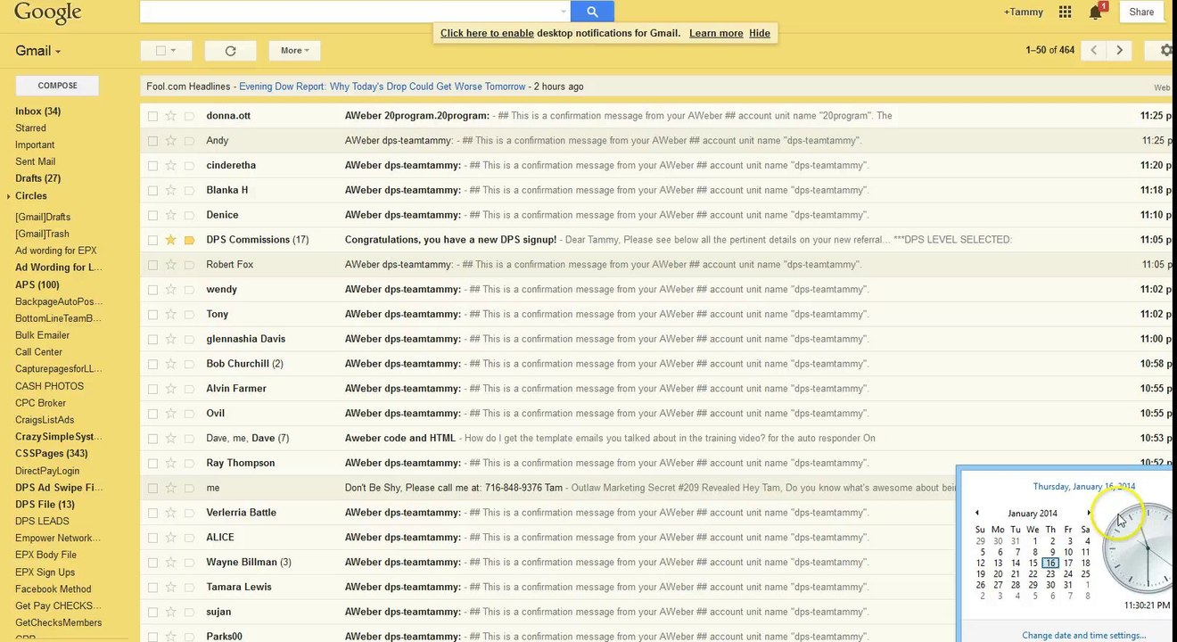1177x642 pixels.
Task: Open the +Tammy profile link
Action: tap(1023, 12)
